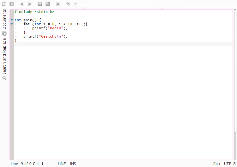Undo the last edit

68,4
